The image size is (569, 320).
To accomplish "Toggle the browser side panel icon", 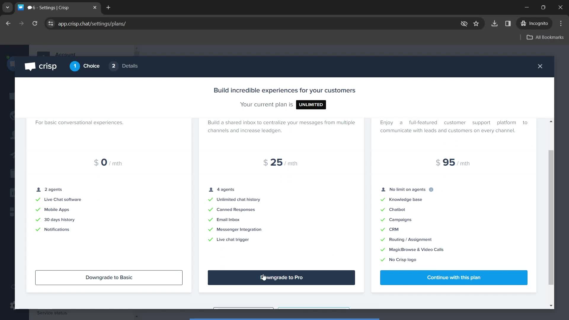I will tap(508, 23).
